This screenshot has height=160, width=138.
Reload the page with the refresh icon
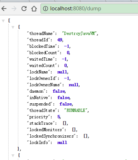coord(24,9)
